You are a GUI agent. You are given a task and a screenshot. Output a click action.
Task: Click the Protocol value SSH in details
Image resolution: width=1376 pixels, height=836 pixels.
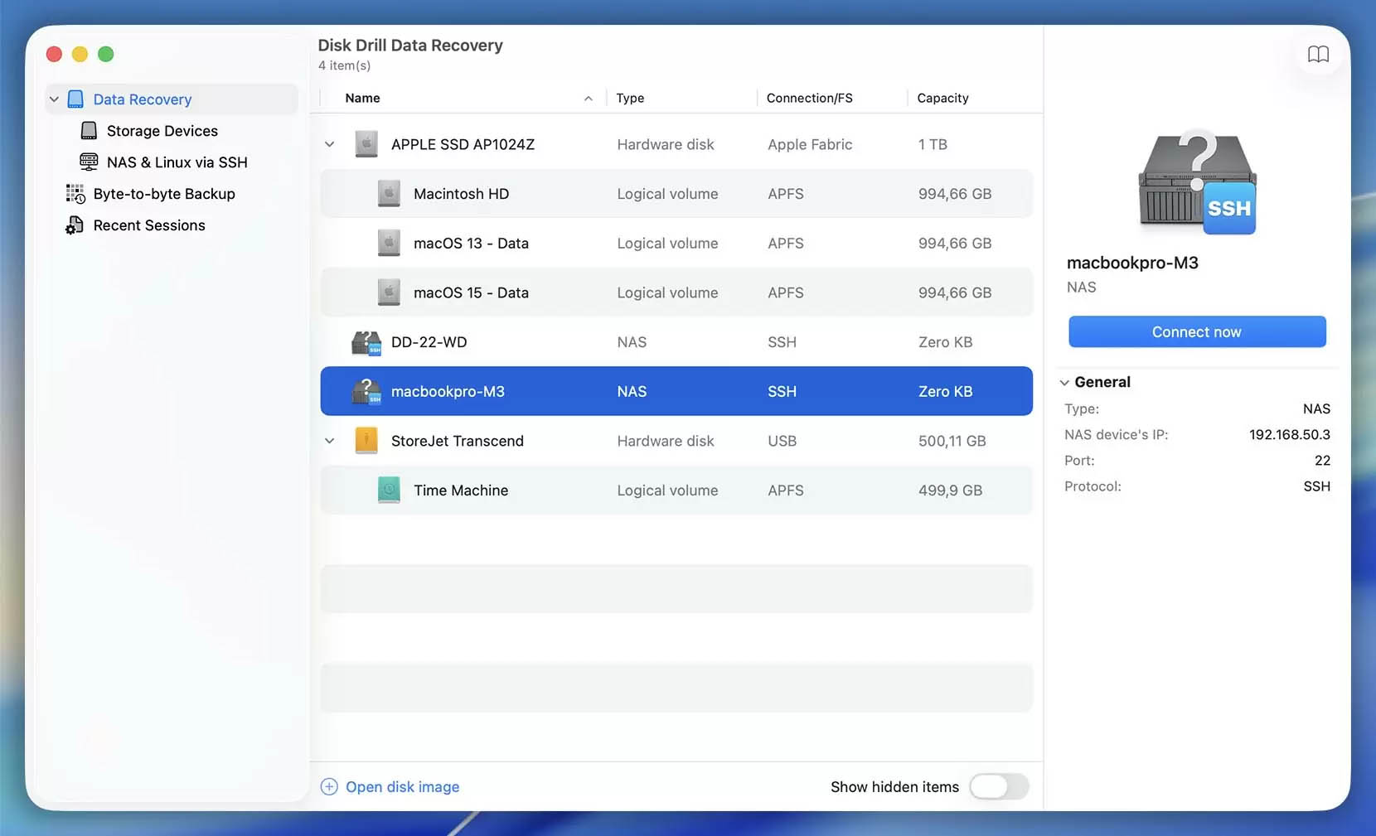[x=1316, y=486]
